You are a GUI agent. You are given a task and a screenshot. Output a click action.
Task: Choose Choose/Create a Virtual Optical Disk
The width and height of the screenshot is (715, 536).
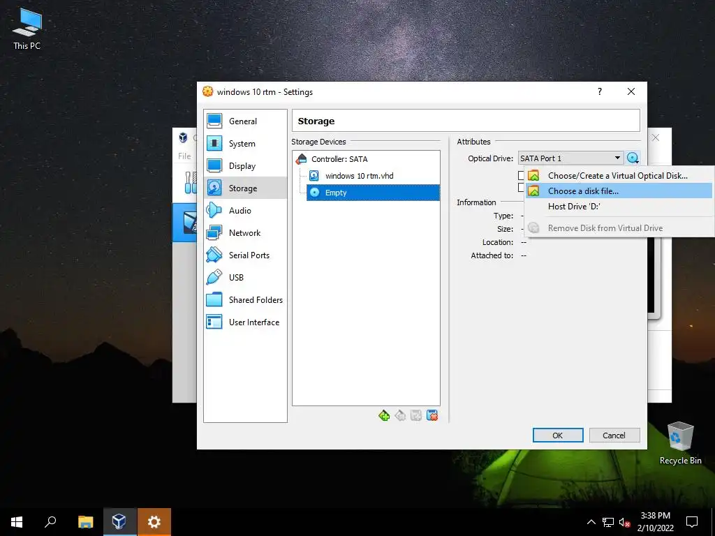tap(619, 175)
